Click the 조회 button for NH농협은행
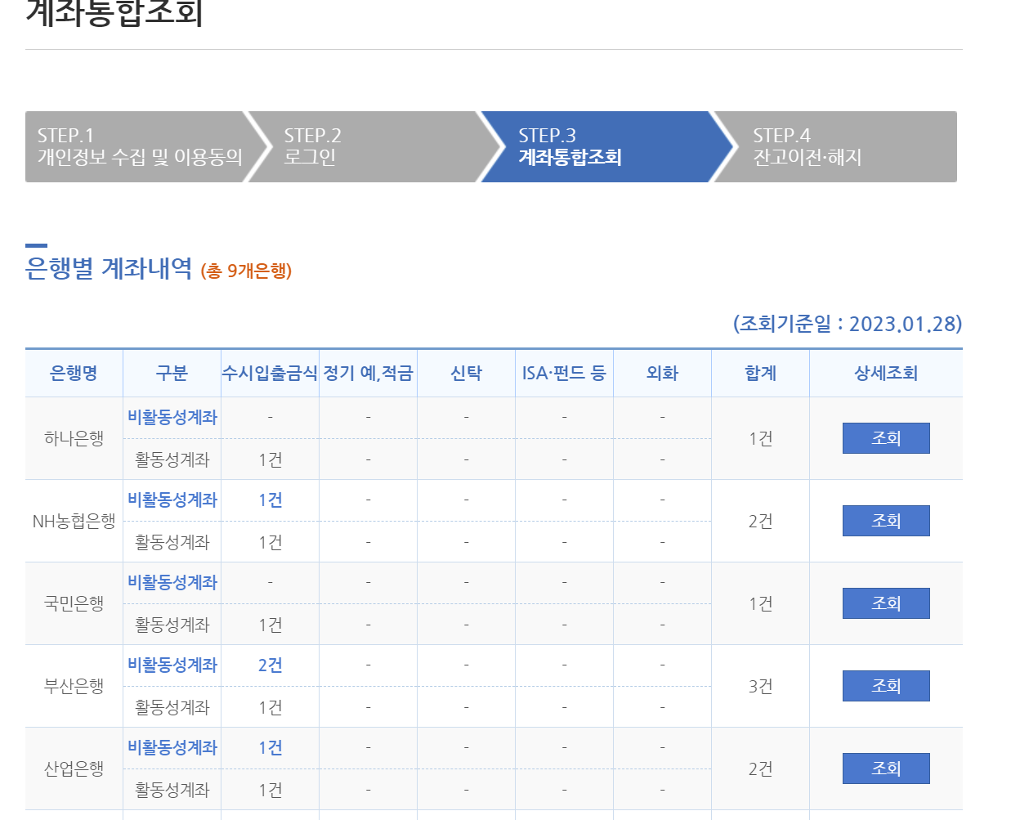This screenshot has height=820, width=1020. pyautogui.click(x=885, y=521)
